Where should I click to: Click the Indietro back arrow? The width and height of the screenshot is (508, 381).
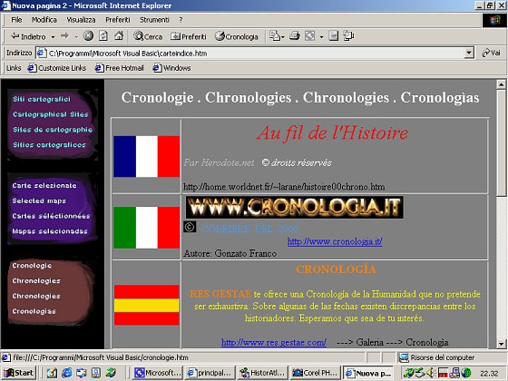28,36
